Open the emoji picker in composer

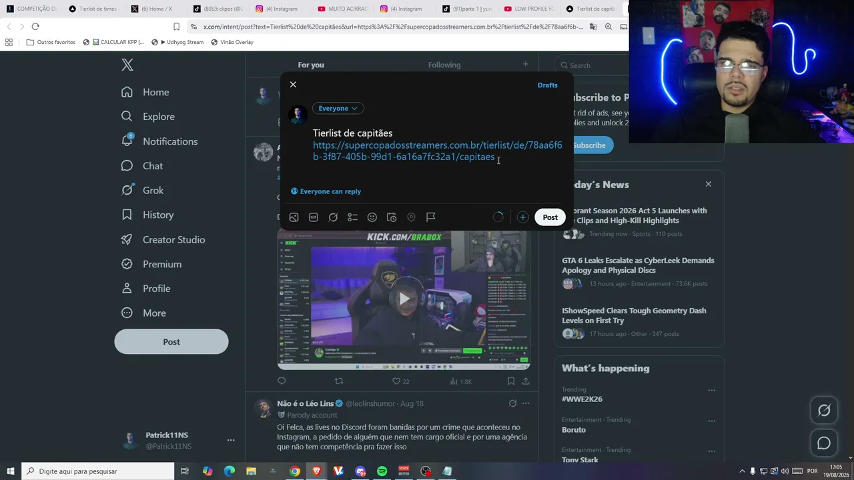point(372,217)
